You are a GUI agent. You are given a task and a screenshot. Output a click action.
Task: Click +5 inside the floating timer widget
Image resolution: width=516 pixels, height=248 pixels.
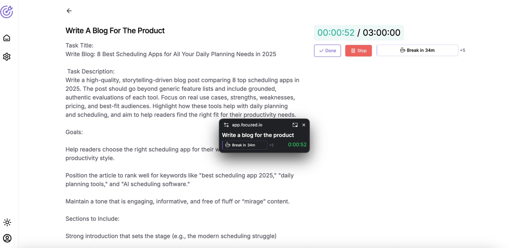pos(271,145)
